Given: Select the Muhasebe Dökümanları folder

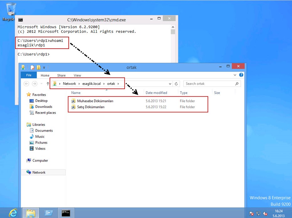Looking at the screenshot, I should pyautogui.click(x=95, y=101).
